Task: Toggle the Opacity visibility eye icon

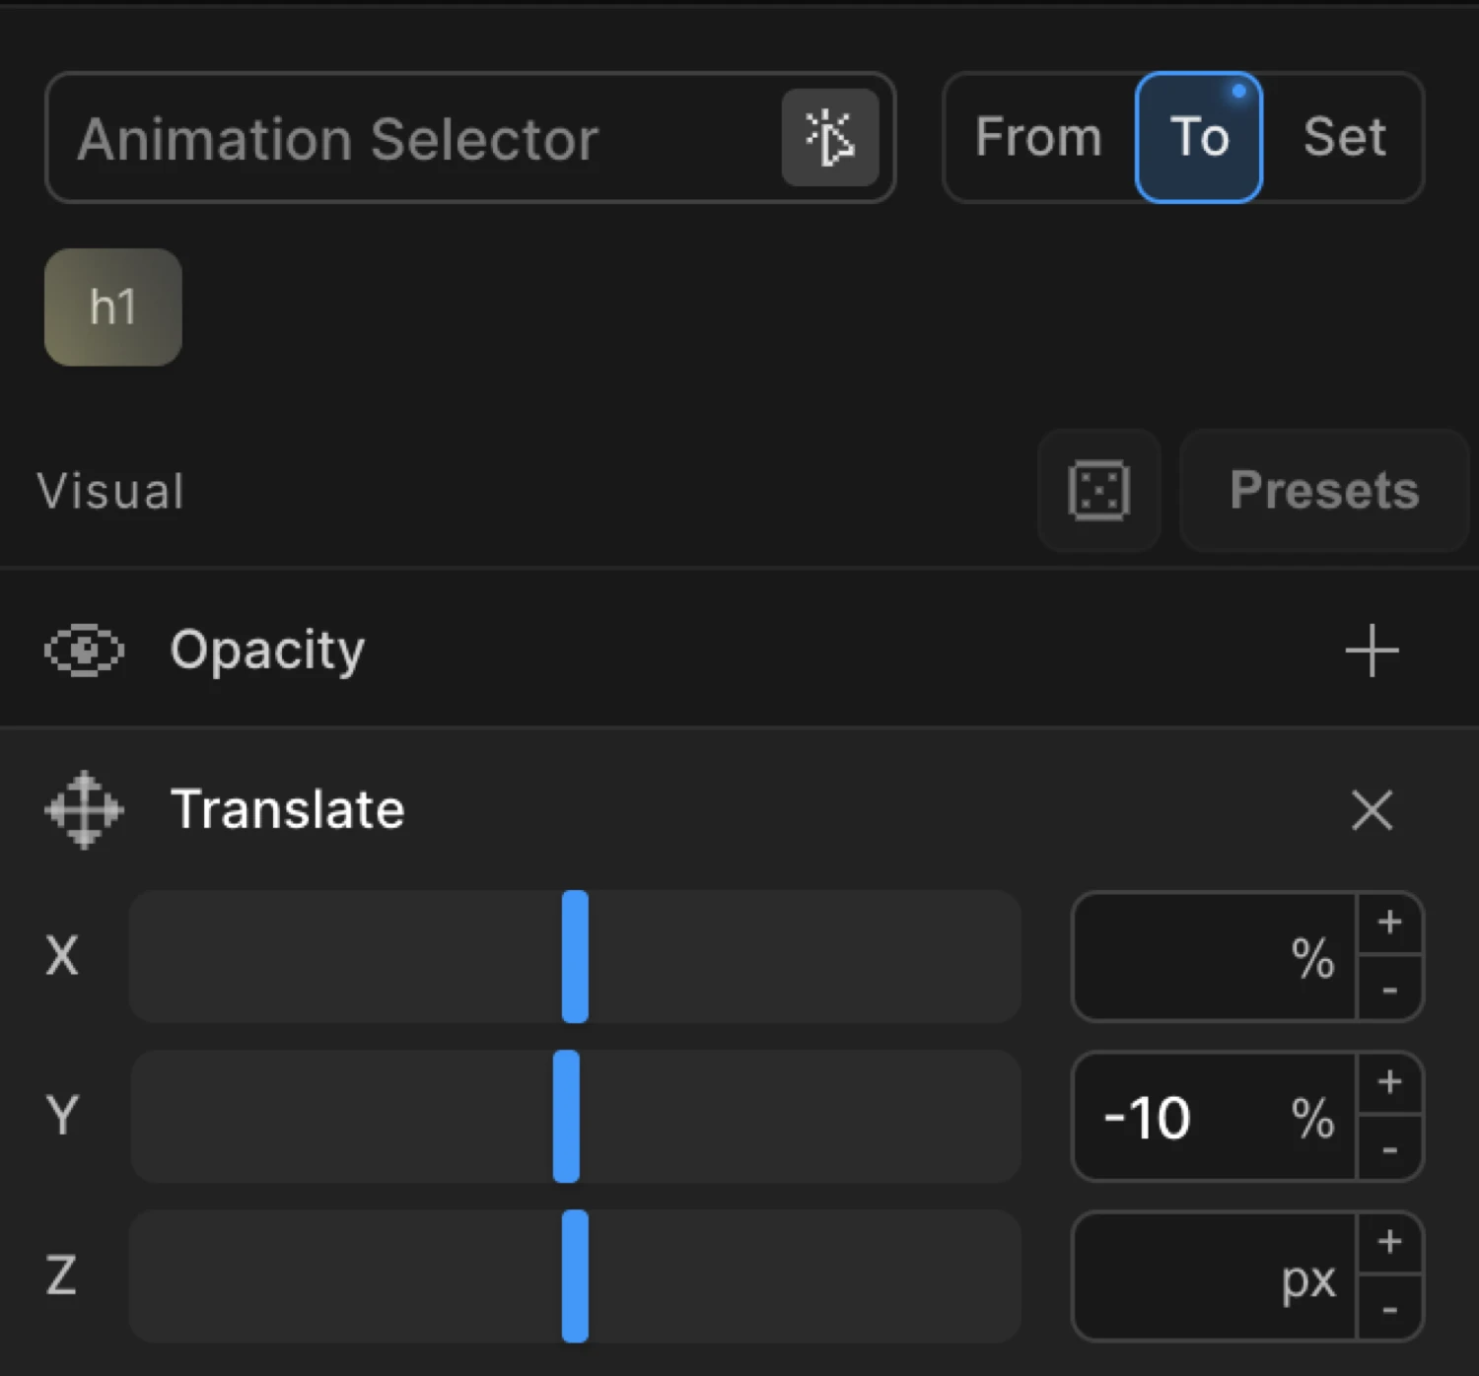Action: 84,650
